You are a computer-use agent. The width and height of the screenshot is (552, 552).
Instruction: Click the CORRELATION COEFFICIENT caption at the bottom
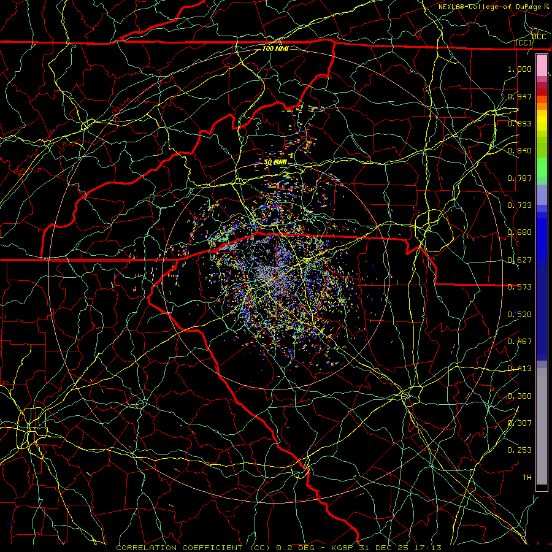point(279,548)
